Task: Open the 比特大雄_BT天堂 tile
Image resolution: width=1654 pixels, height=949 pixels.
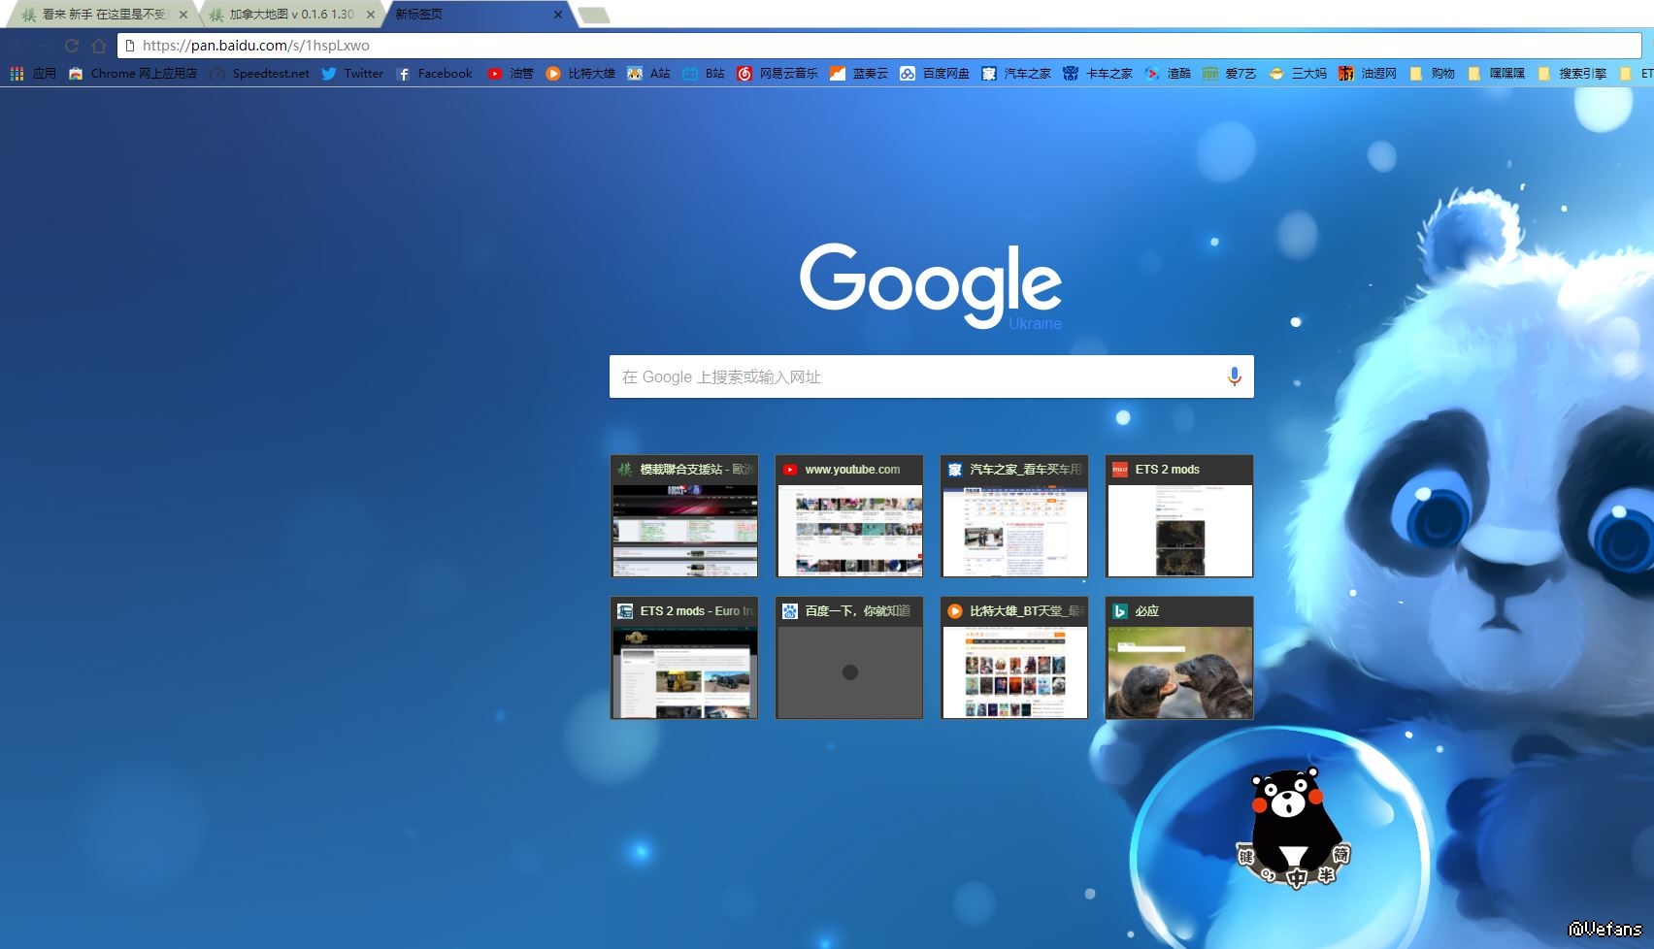Action: point(1014,658)
